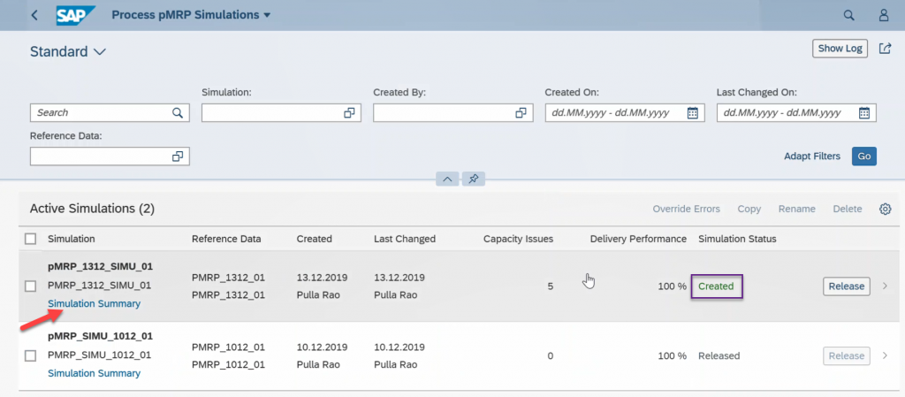Collapse the filter header with the up arrow
This screenshot has width=905, height=397.
447,179
